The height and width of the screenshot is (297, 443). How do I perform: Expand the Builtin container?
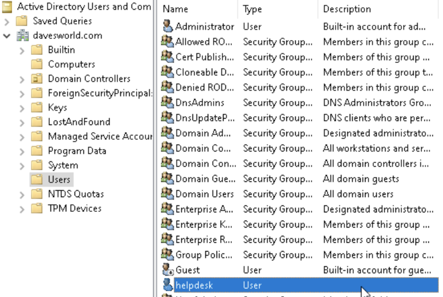pyautogui.click(x=22, y=51)
